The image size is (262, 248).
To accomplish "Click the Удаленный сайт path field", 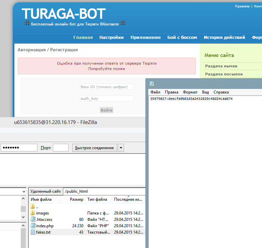I will (x=104, y=191).
